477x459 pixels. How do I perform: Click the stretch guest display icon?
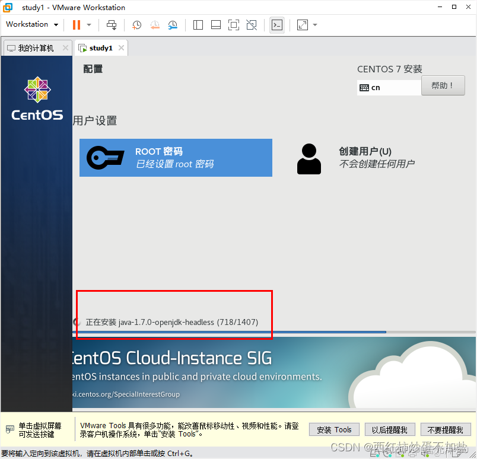coord(303,25)
